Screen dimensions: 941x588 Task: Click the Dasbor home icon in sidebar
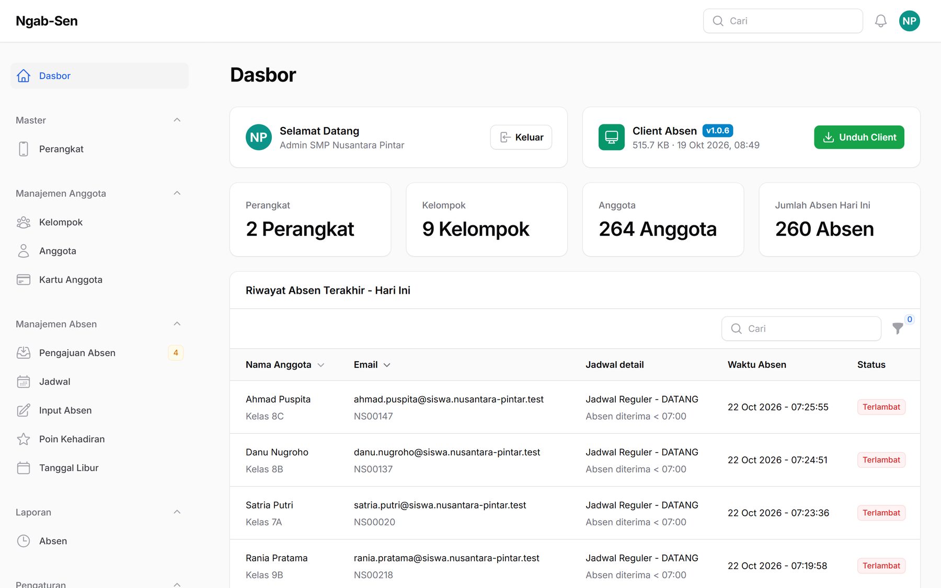point(24,76)
